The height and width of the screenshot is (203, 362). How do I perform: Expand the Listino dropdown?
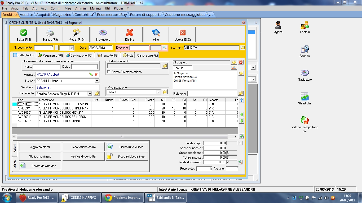coord(97,81)
